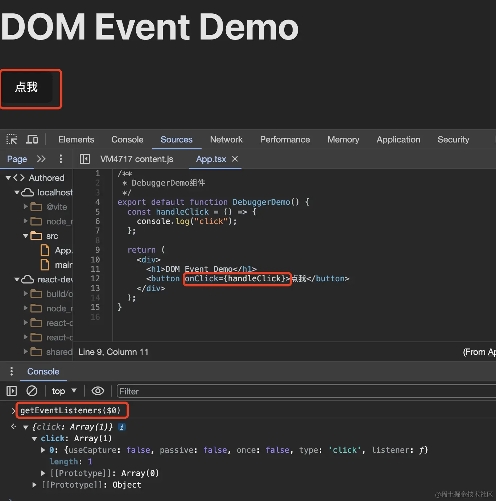Click the inspect element selector icon
The width and height of the screenshot is (496, 501).
click(12, 140)
